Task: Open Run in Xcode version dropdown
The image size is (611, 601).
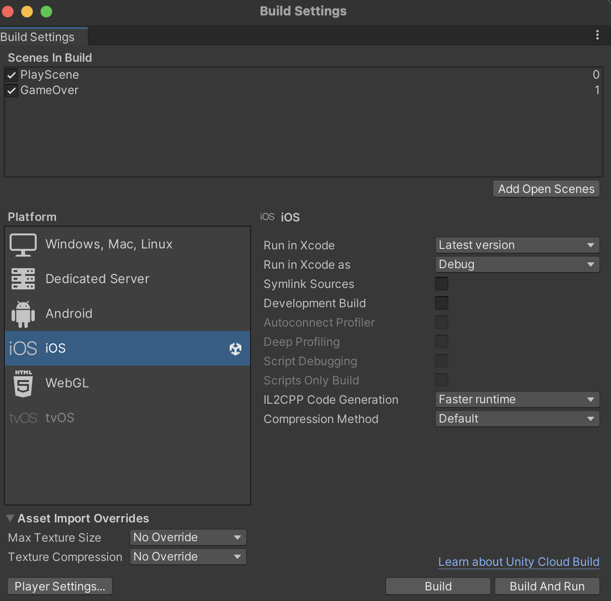Action: pos(517,245)
